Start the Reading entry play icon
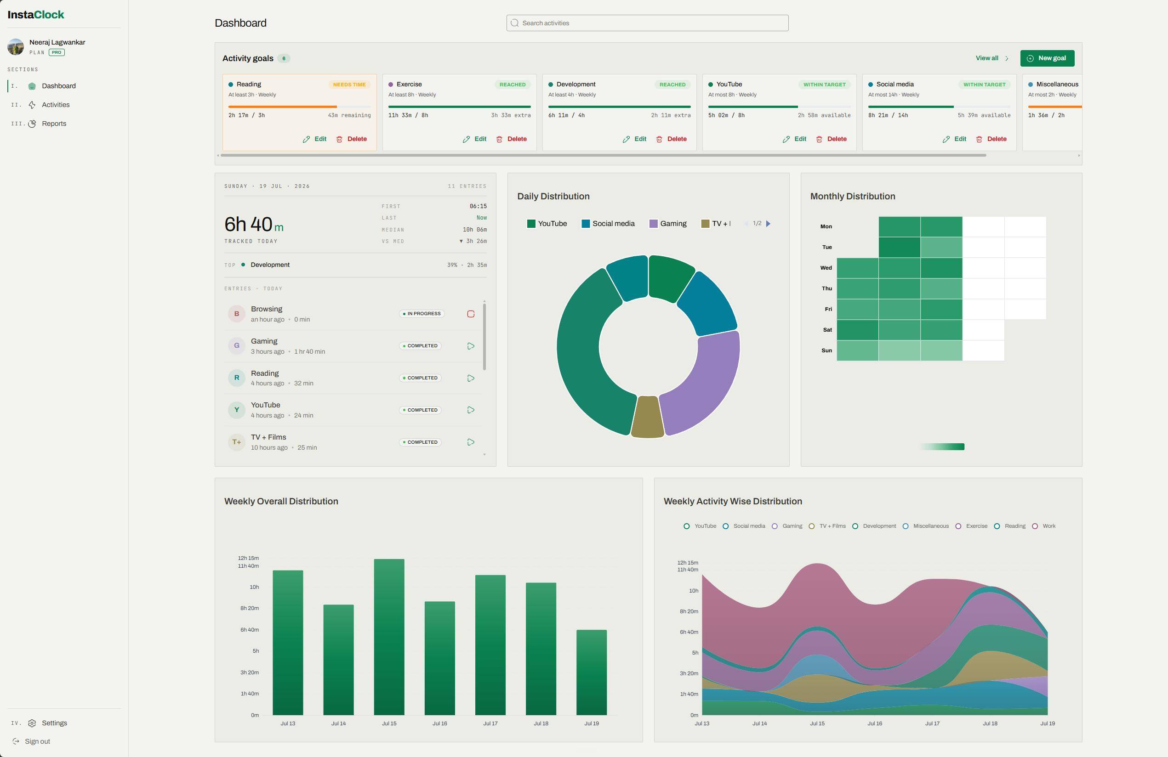 click(471, 378)
